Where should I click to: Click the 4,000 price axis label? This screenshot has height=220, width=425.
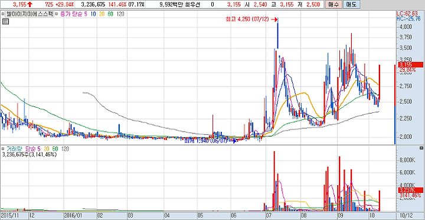pos(406,26)
